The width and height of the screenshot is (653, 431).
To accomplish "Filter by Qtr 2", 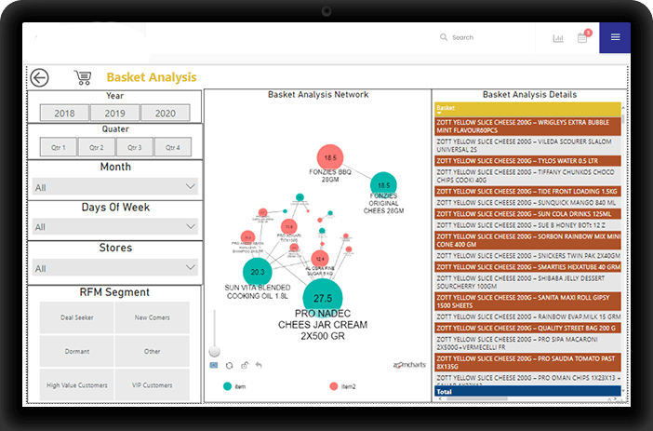I will (x=97, y=147).
